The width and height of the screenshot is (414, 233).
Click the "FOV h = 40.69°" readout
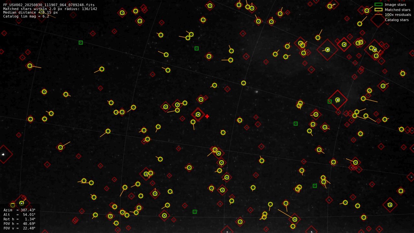(19, 224)
